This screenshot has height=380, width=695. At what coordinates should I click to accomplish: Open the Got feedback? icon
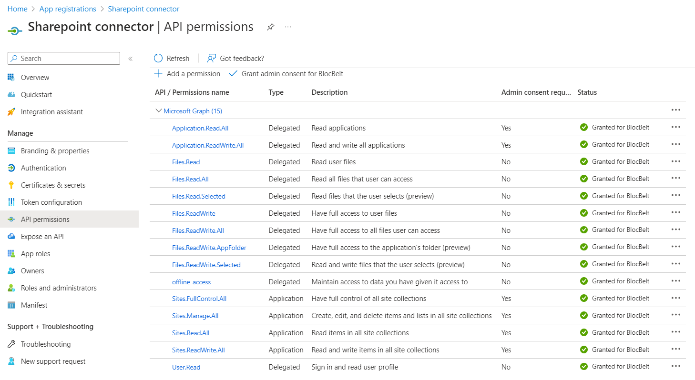tap(212, 59)
